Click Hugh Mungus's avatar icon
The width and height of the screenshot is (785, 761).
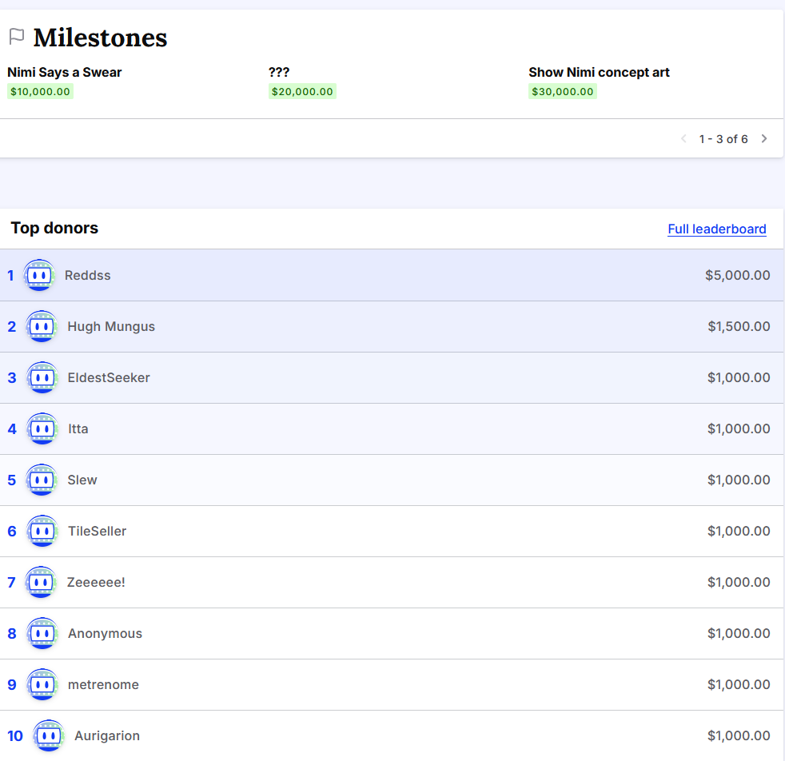point(42,327)
